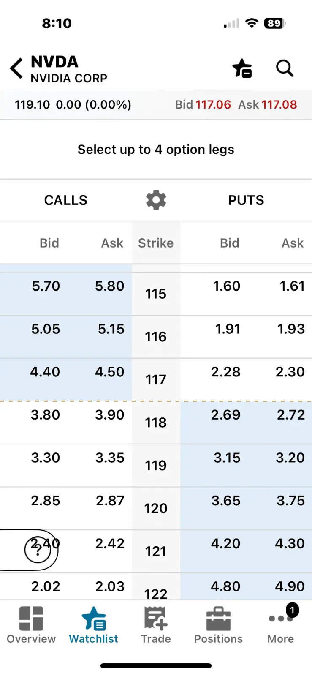Open option chain settings gear
Screen dimensions: 312x676
point(156,200)
